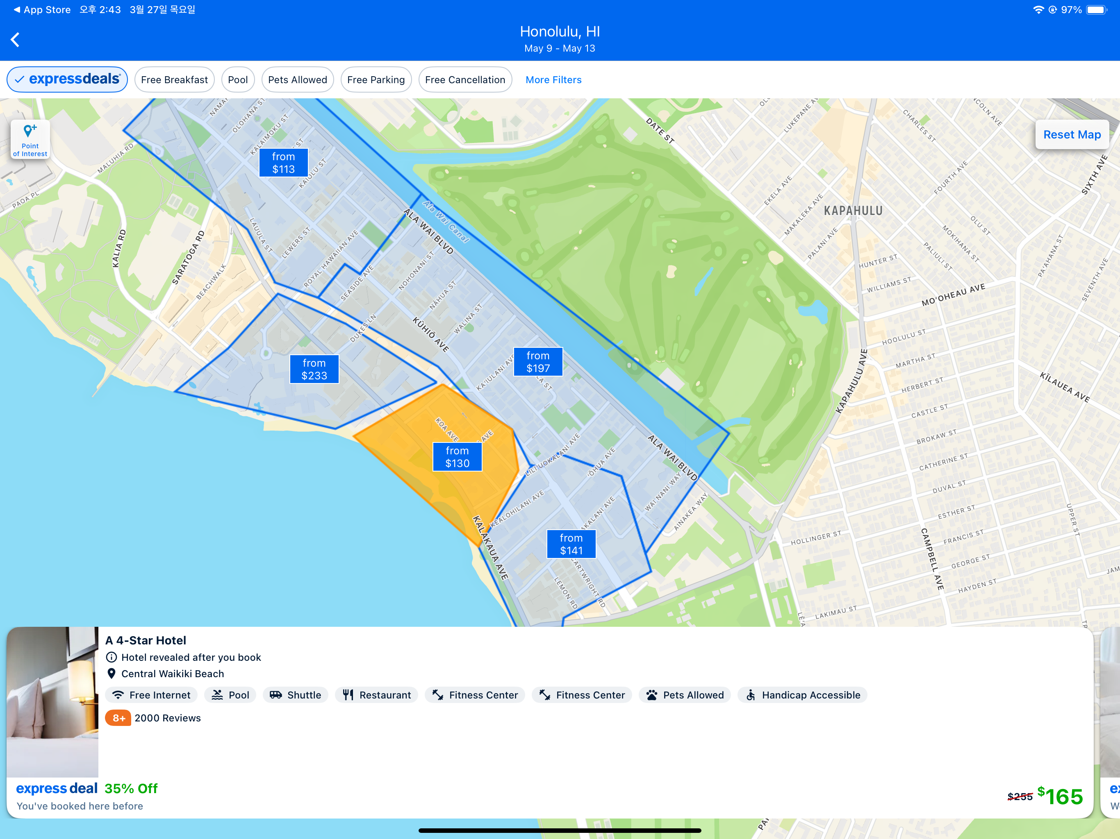Click the Pets Allowed paw icon
Viewport: 1120px width, 839px height.
652,695
